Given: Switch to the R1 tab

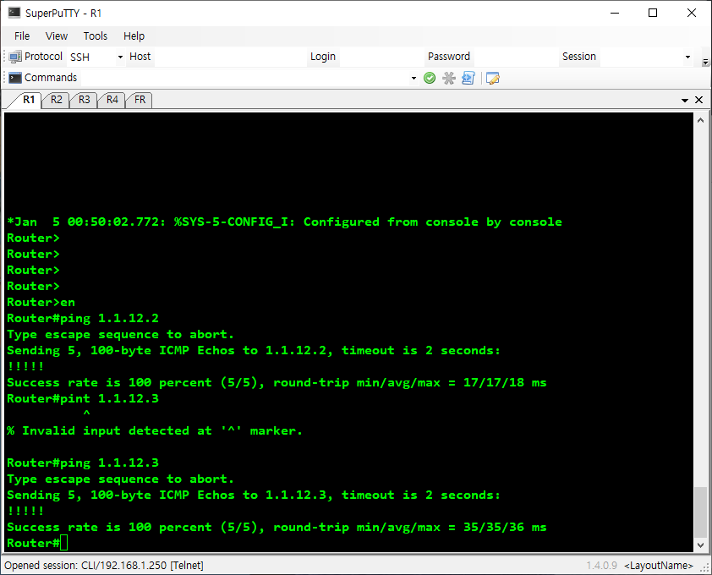Looking at the screenshot, I should click(x=29, y=100).
